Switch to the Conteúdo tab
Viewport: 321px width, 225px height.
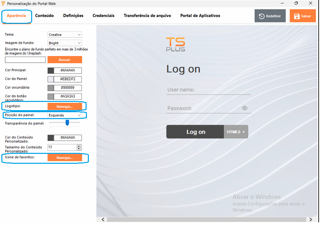tap(44, 16)
